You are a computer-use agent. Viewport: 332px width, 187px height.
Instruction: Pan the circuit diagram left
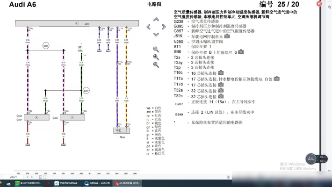(x=148, y=27)
